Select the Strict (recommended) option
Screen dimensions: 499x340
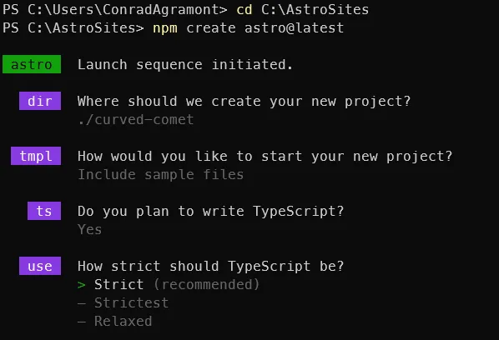tap(177, 284)
